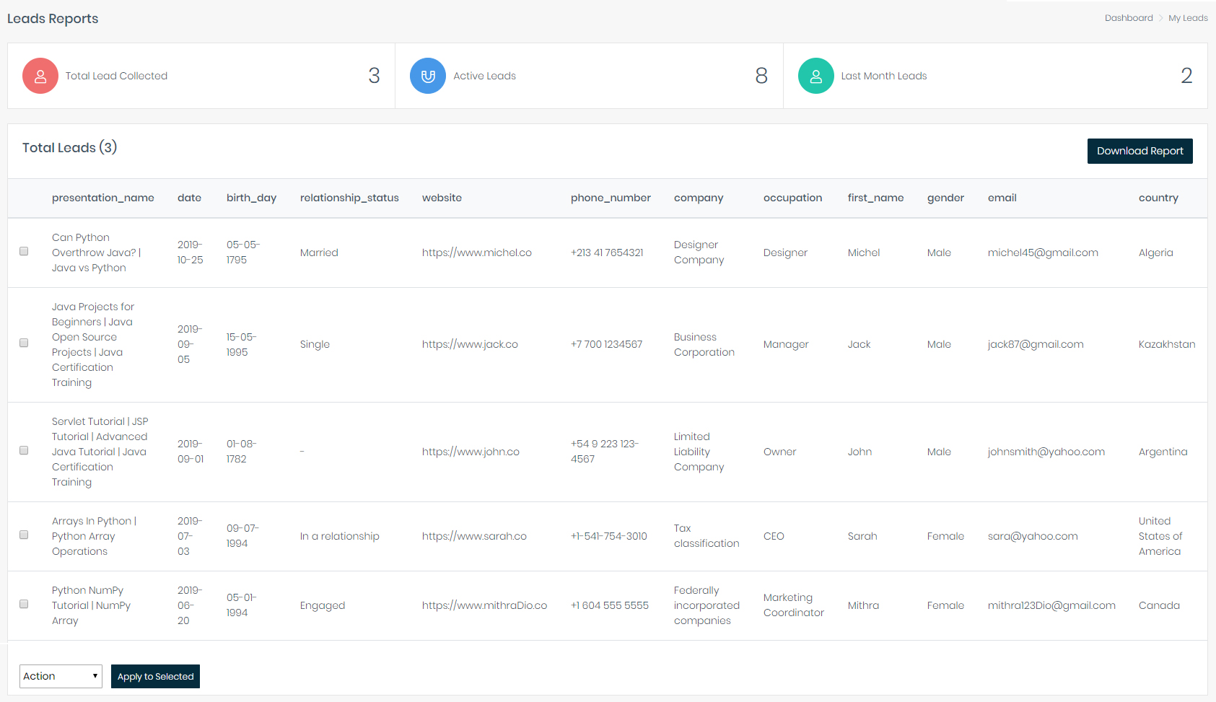
Task: Mark the checkbox beside Mithra's lead
Action: click(x=24, y=605)
